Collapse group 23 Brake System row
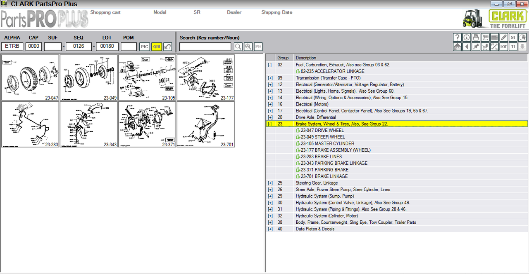 [270, 124]
